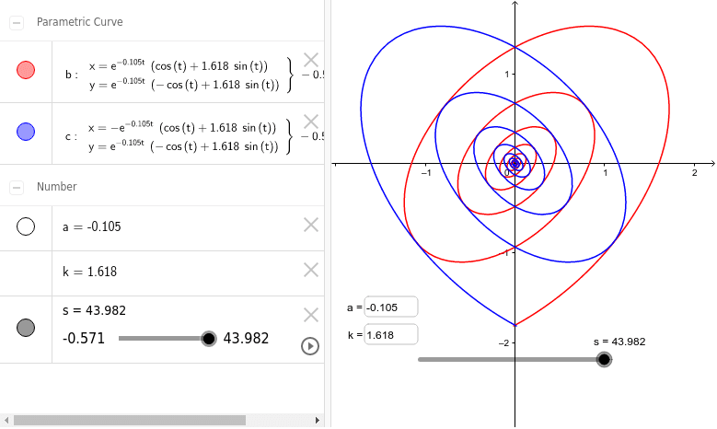The image size is (717, 429).
Task: Delete curve b with its X icon
Action: coord(311,60)
